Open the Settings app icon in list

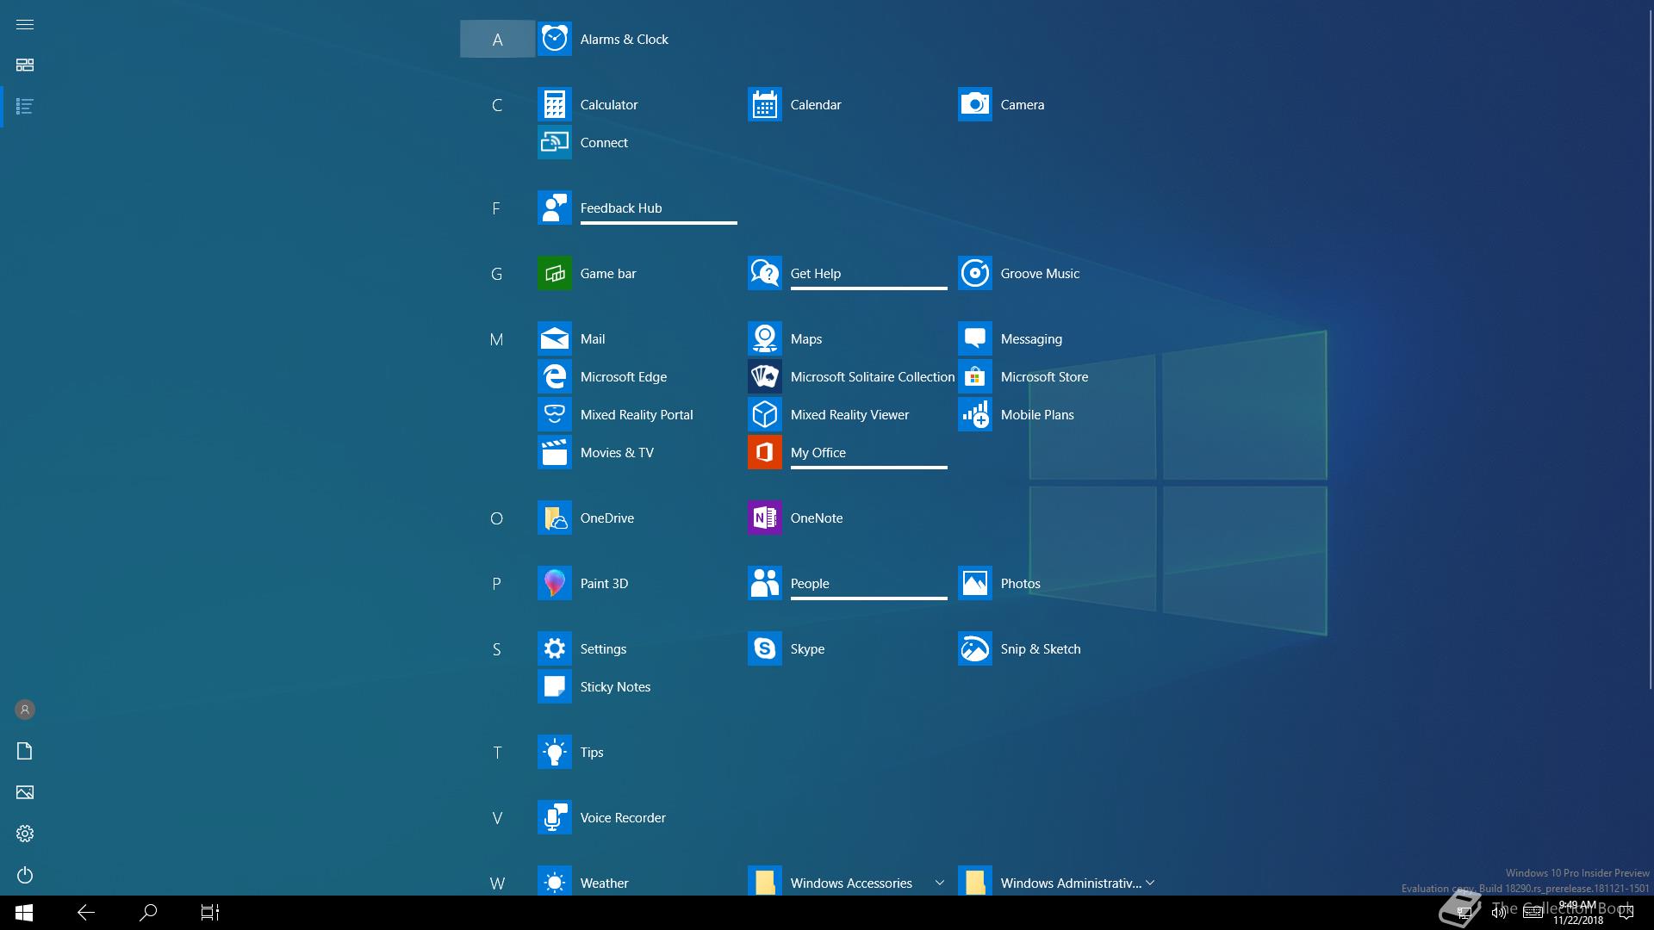click(555, 649)
